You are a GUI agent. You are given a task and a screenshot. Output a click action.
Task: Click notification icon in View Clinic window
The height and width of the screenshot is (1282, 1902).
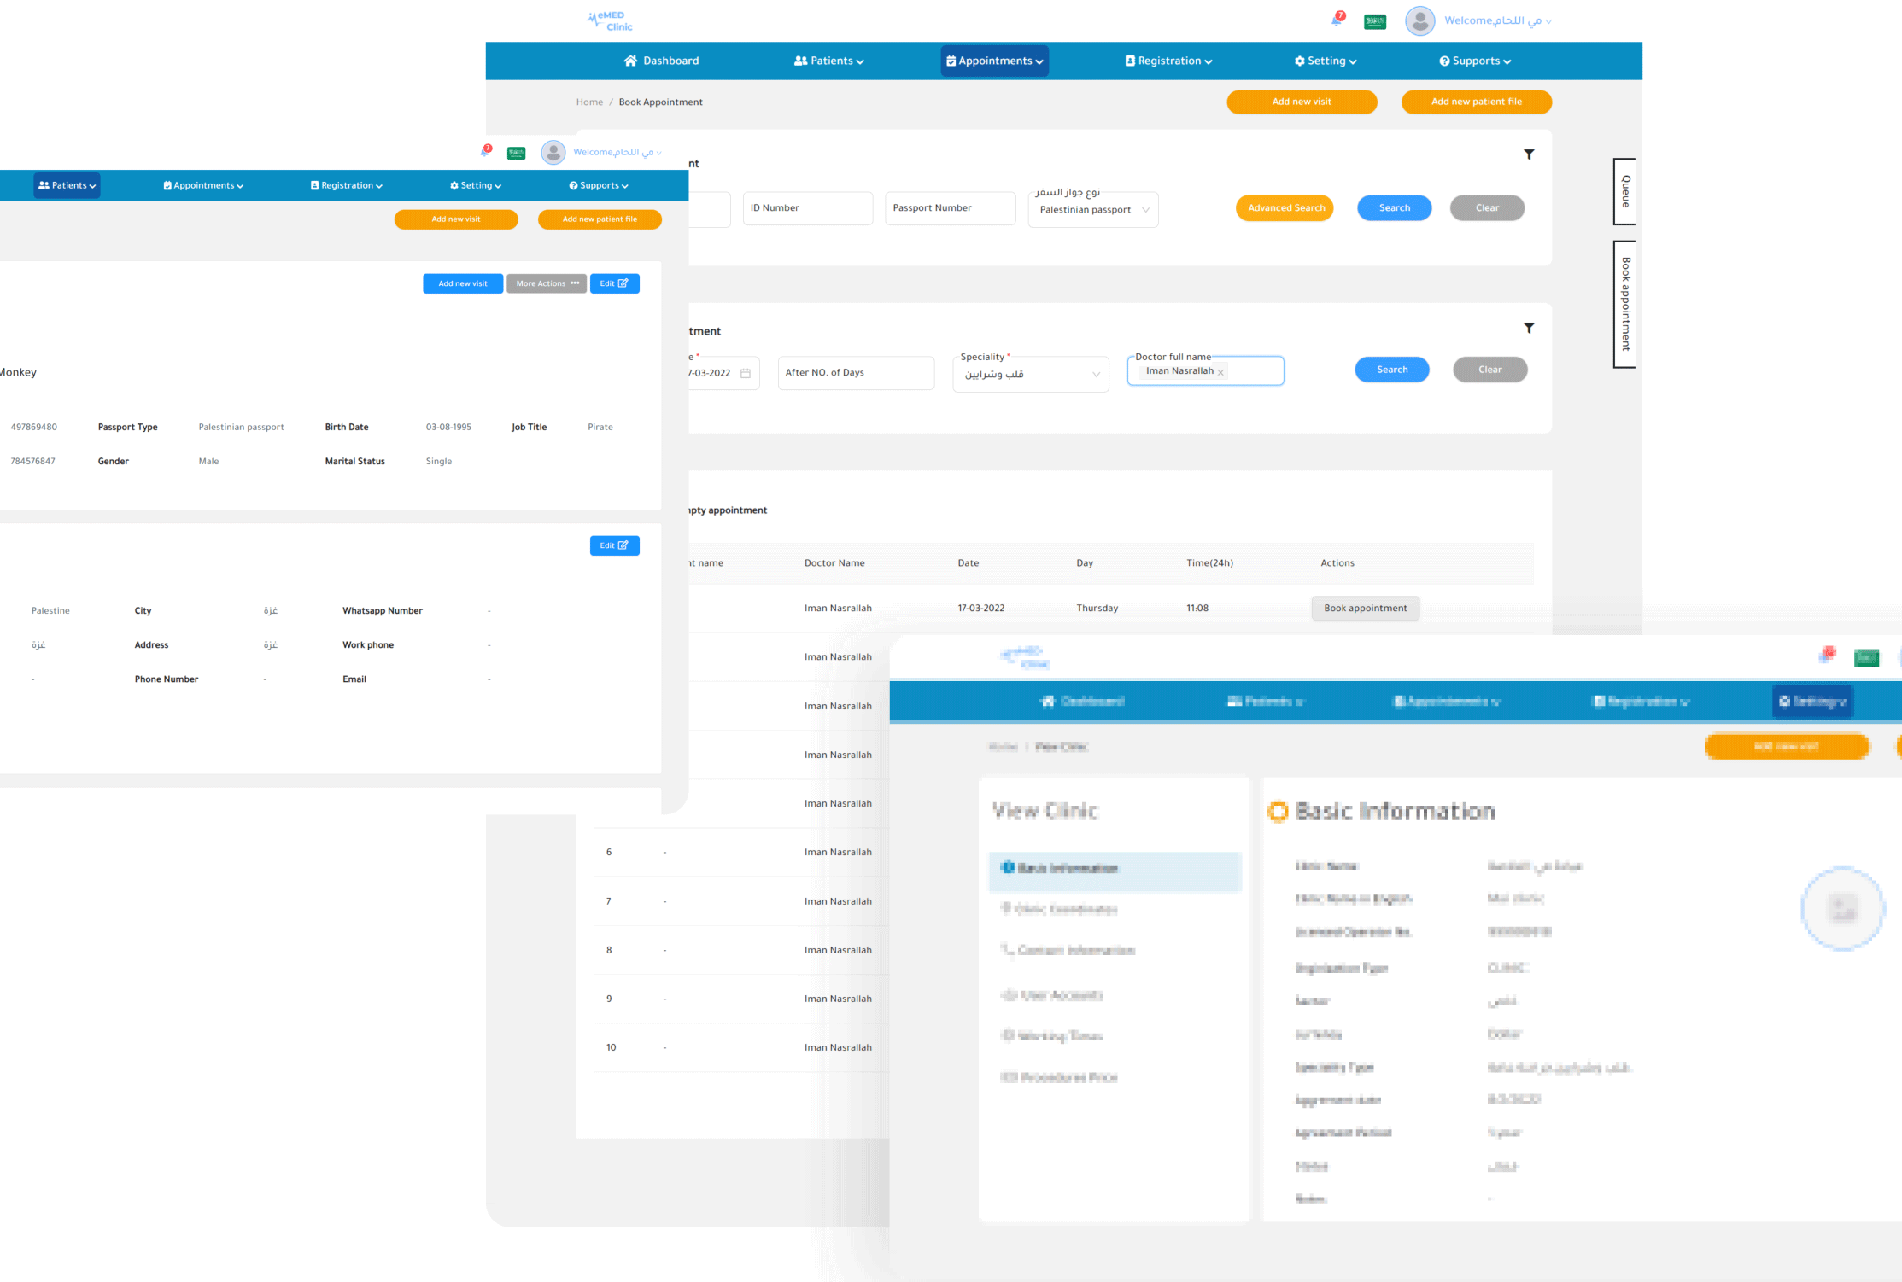click(1827, 655)
